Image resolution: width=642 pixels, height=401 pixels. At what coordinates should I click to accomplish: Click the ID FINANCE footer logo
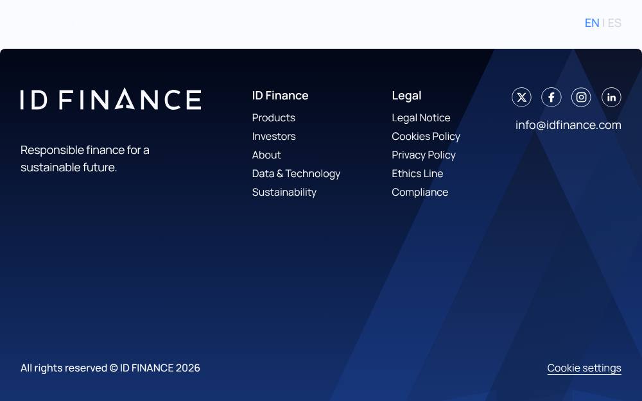[110, 99]
